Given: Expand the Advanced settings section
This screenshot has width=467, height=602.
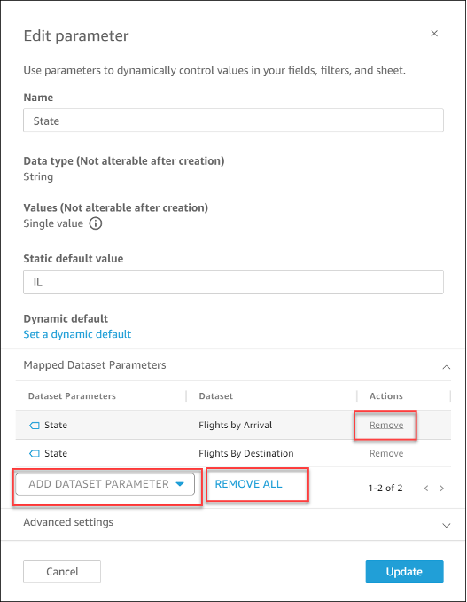Looking at the screenshot, I should click(x=447, y=525).
